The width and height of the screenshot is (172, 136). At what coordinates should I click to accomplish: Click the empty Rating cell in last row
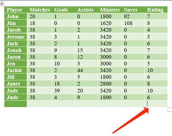(x=156, y=104)
